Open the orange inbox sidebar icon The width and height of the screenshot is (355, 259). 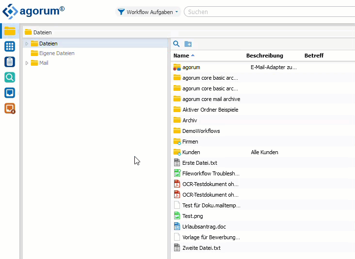[10, 108]
